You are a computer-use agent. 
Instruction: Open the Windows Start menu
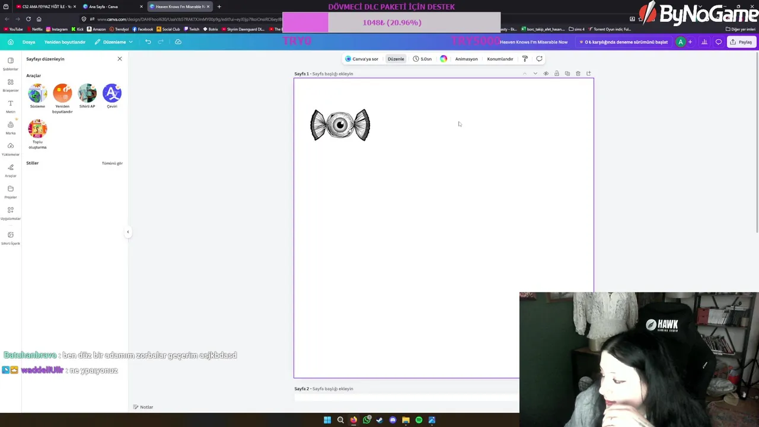[327, 420]
